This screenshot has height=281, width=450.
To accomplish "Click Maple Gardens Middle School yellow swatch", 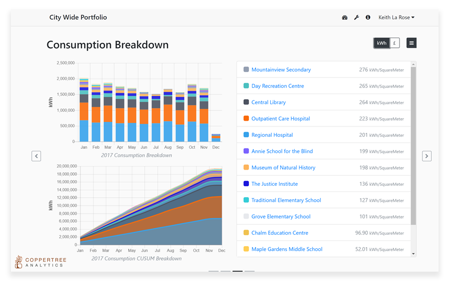I will 246,249.
